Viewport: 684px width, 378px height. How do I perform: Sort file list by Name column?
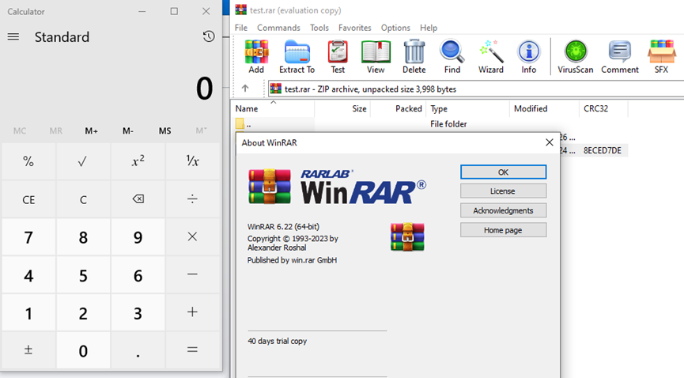[247, 109]
